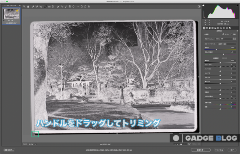Click the 画像を保存 (Save Image) button
Image resolution: width=240 pixels, height=154 pixels.
9,150
